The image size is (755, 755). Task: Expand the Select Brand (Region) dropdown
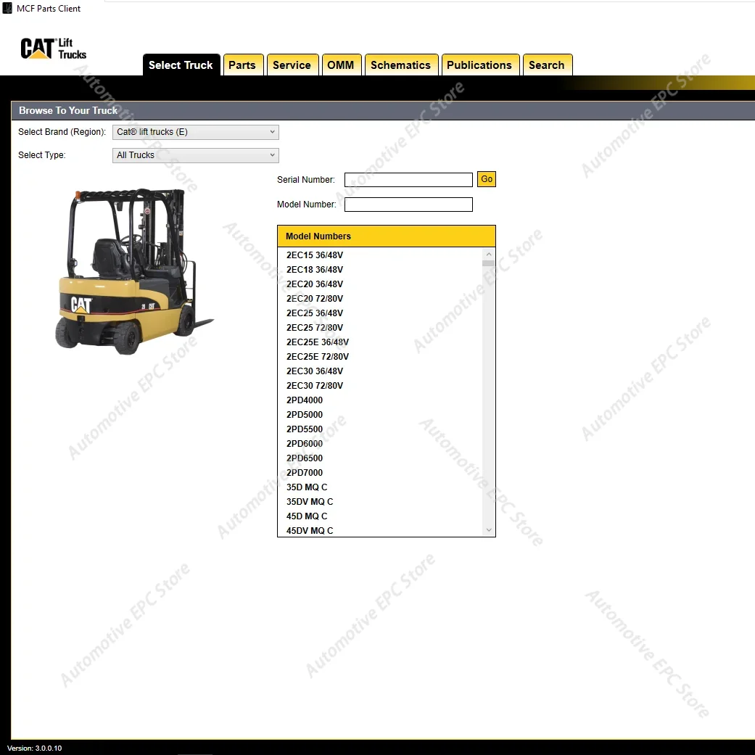pos(196,132)
